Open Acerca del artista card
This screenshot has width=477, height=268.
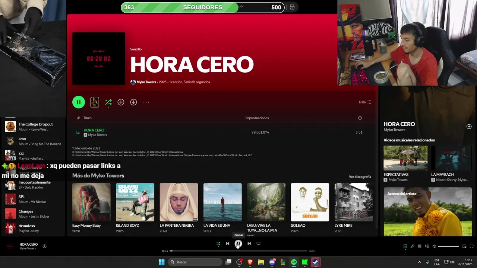click(x=428, y=211)
